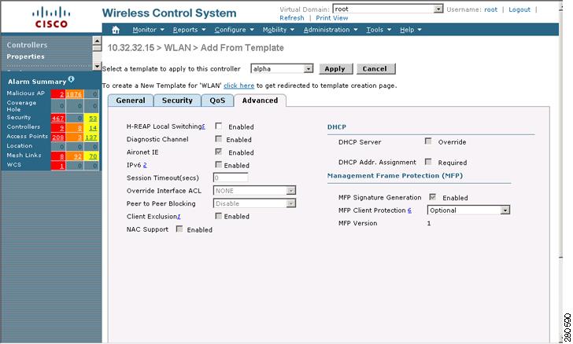The width and height of the screenshot is (573, 344).
Task: Click the Logout link
Action: [519, 9]
